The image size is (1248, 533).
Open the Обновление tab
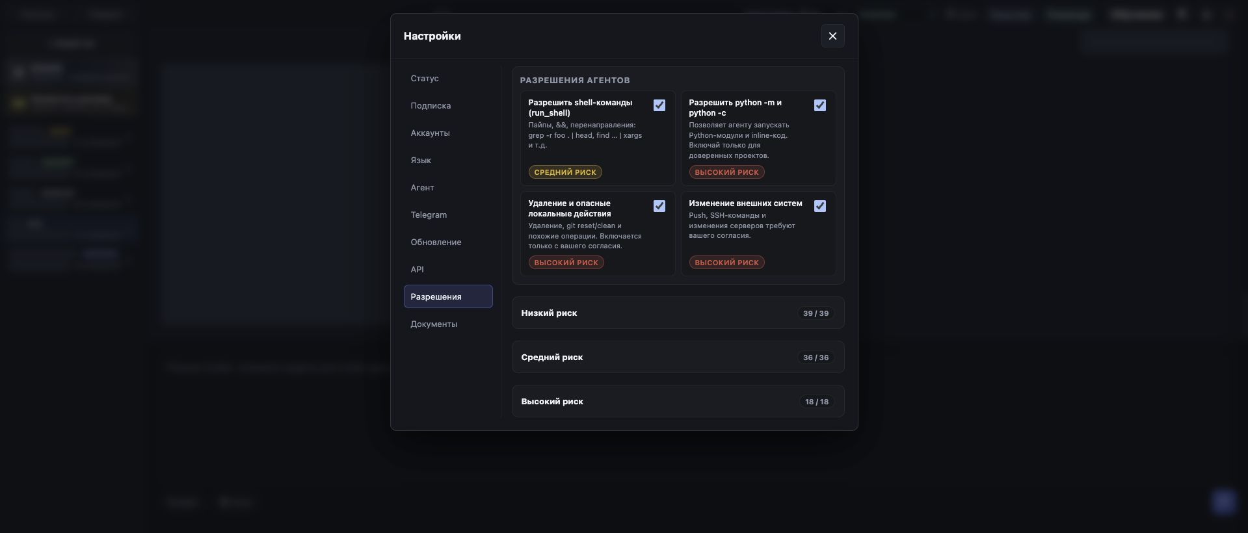tap(448, 242)
